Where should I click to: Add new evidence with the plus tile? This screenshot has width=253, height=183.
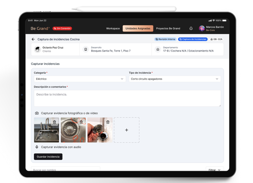(x=126, y=130)
